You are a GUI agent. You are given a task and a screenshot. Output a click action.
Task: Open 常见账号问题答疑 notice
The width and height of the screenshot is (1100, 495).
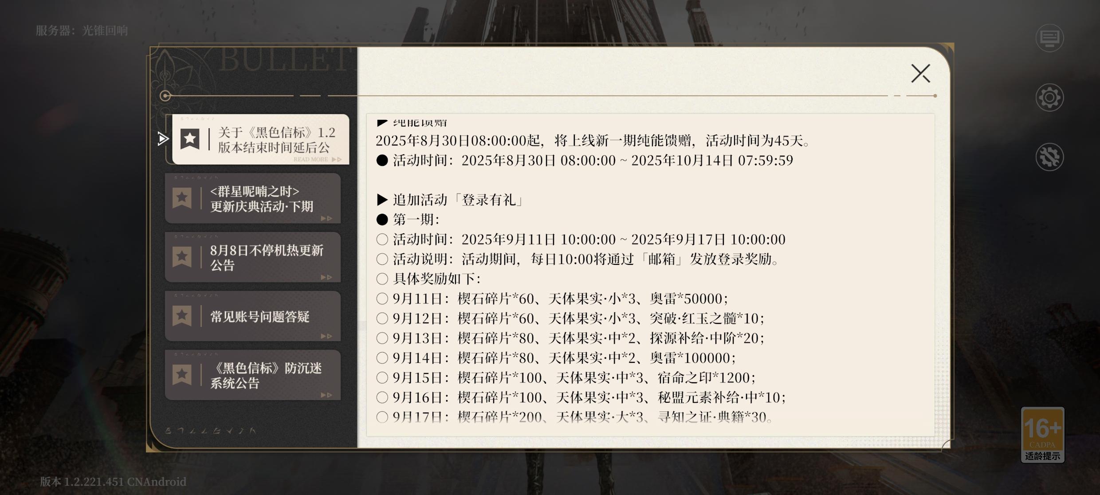[x=253, y=316]
